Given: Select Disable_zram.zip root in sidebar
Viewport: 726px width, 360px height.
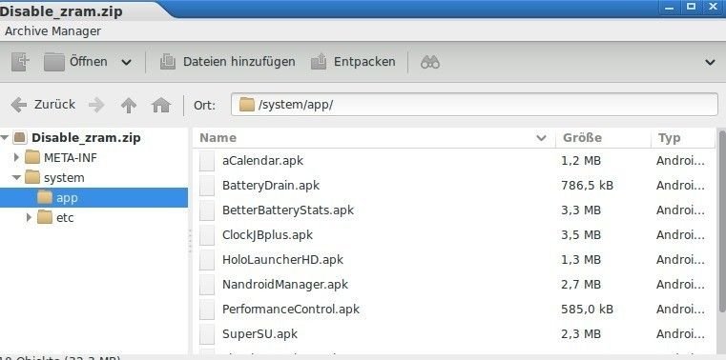Looking at the screenshot, I should tap(86, 138).
